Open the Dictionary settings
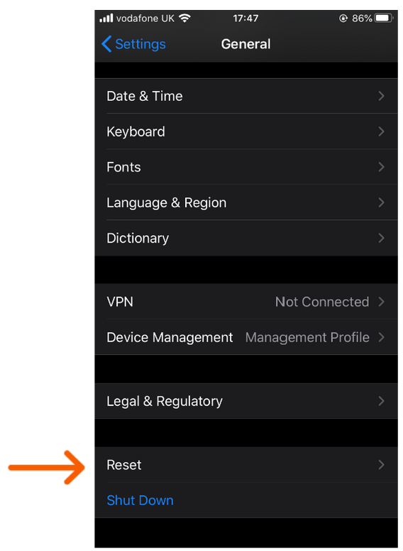 (x=246, y=238)
